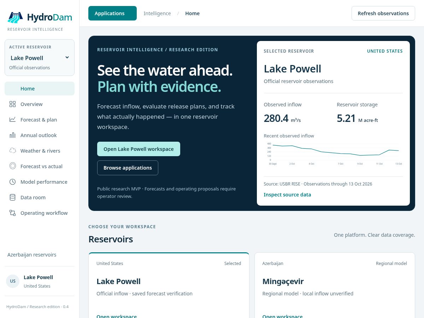Click Intelligence breadcrumb link

click(x=157, y=13)
